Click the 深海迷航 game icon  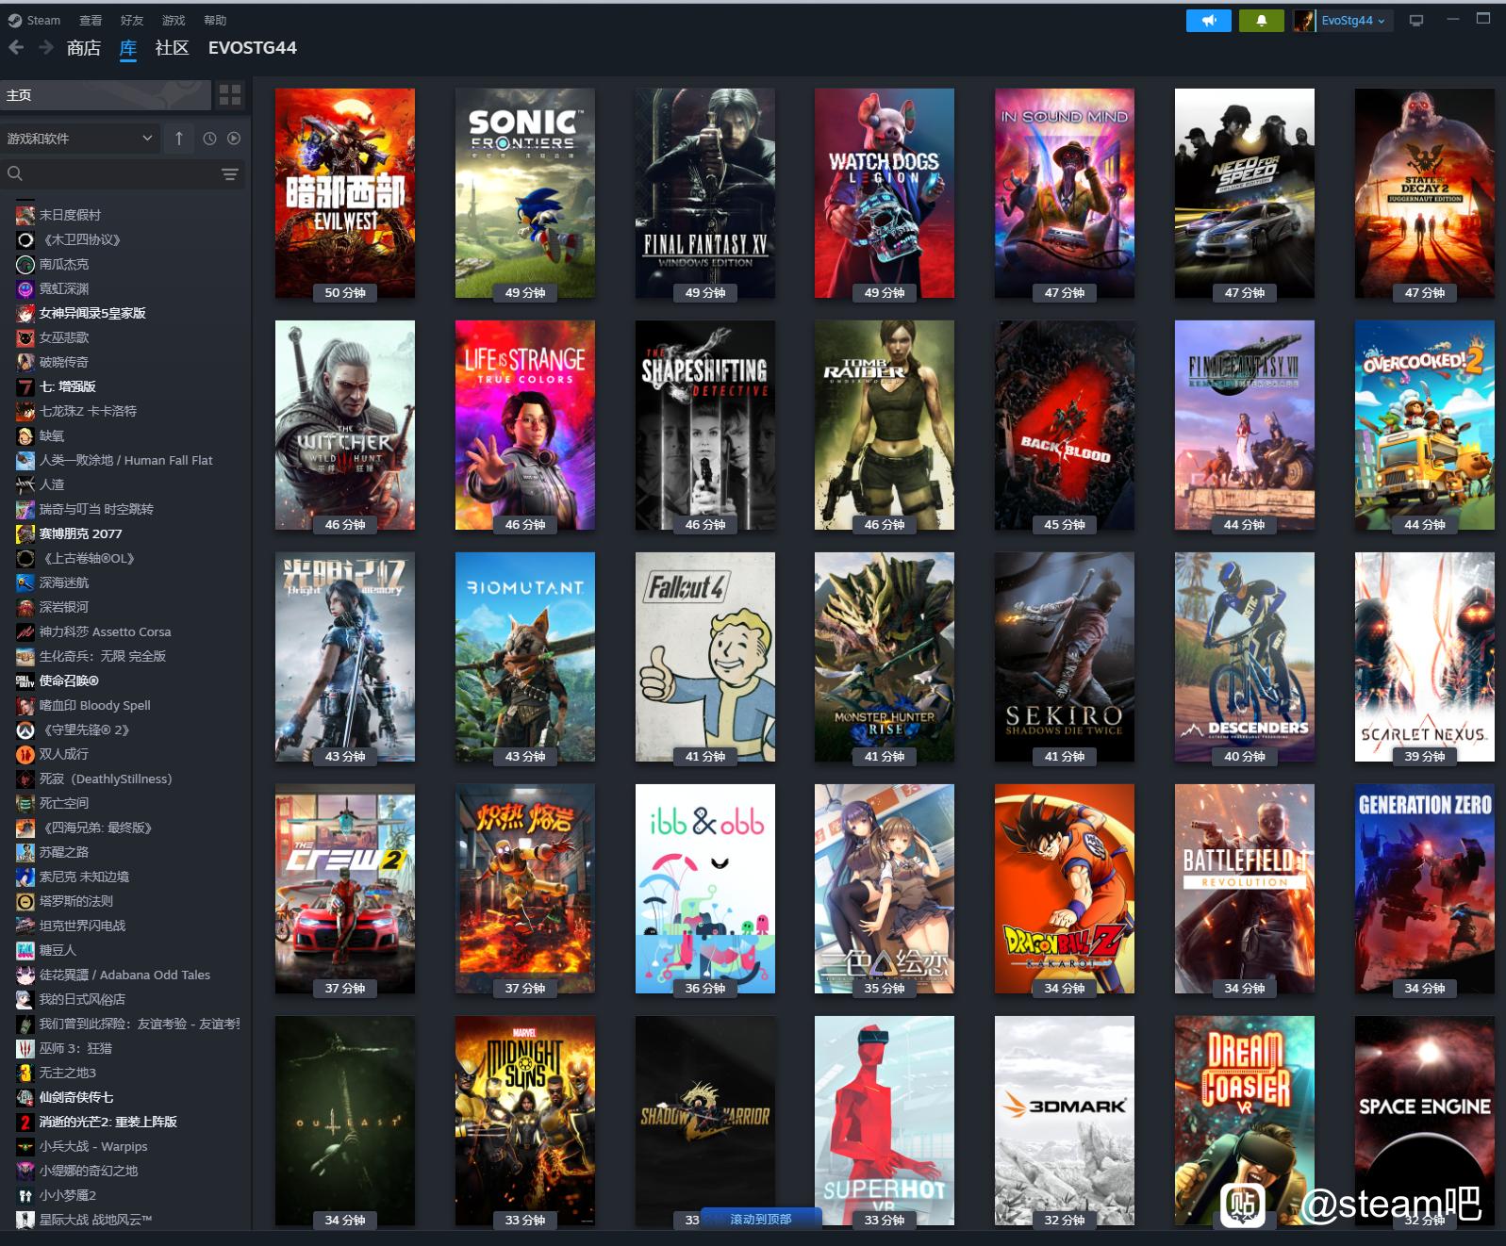[25, 582]
